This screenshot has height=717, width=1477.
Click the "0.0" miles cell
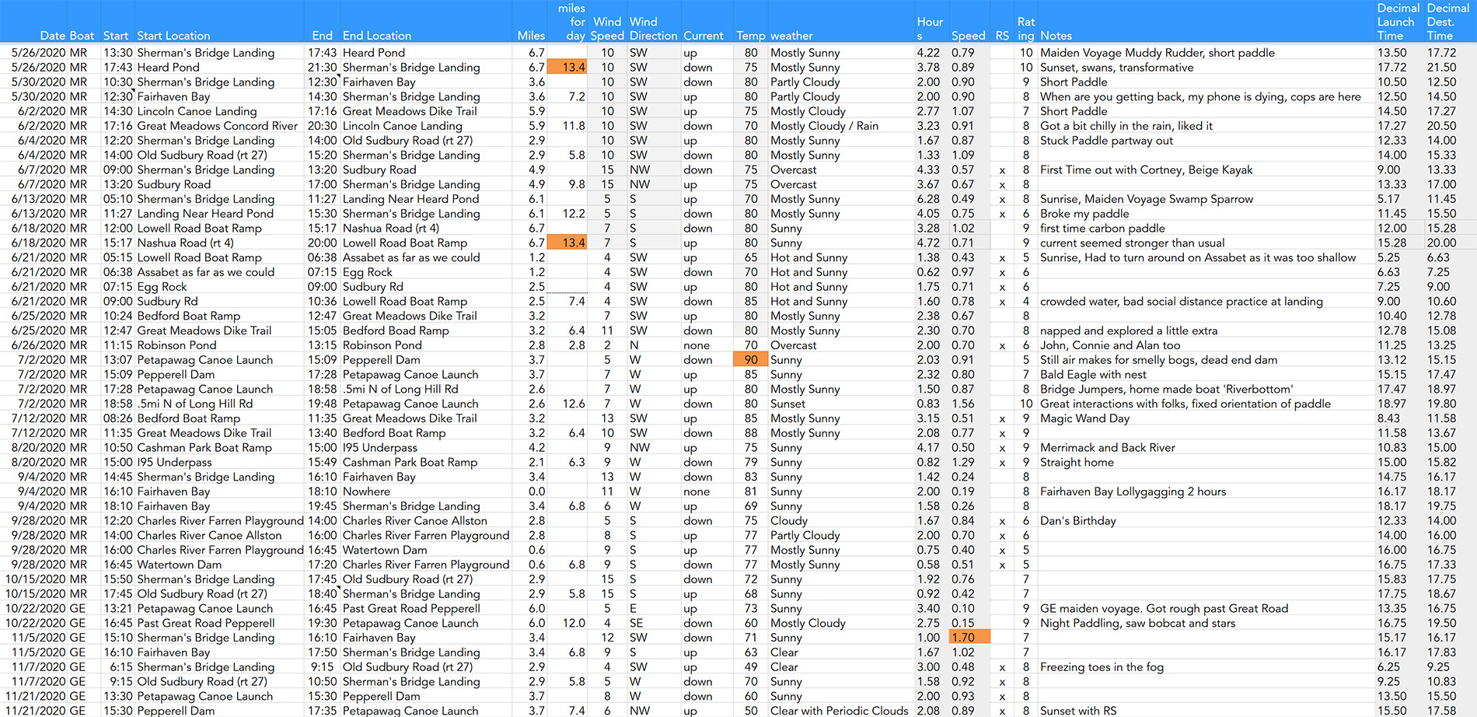click(536, 491)
